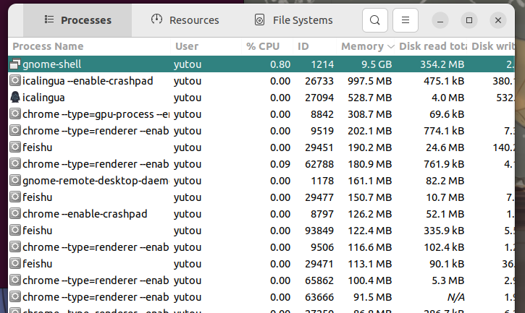Minimize the System Monitor window
The width and height of the screenshot is (525, 313).
440,20
